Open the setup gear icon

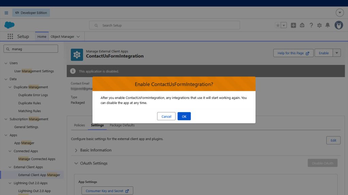[x=319, y=25]
